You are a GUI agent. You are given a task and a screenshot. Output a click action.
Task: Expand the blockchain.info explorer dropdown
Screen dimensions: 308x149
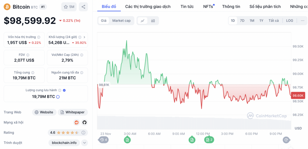click(85, 143)
